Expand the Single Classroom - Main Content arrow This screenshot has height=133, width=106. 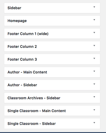94,110
